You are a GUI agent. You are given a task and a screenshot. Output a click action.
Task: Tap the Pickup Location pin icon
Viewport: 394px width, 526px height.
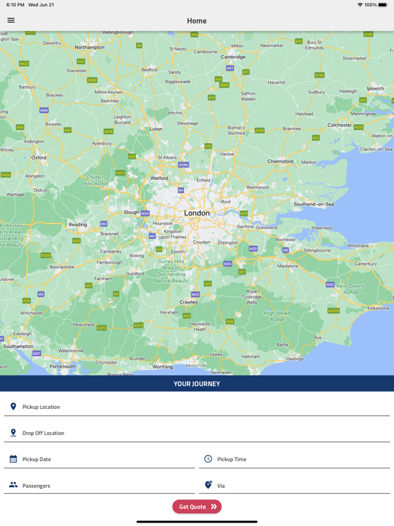tap(14, 407)
